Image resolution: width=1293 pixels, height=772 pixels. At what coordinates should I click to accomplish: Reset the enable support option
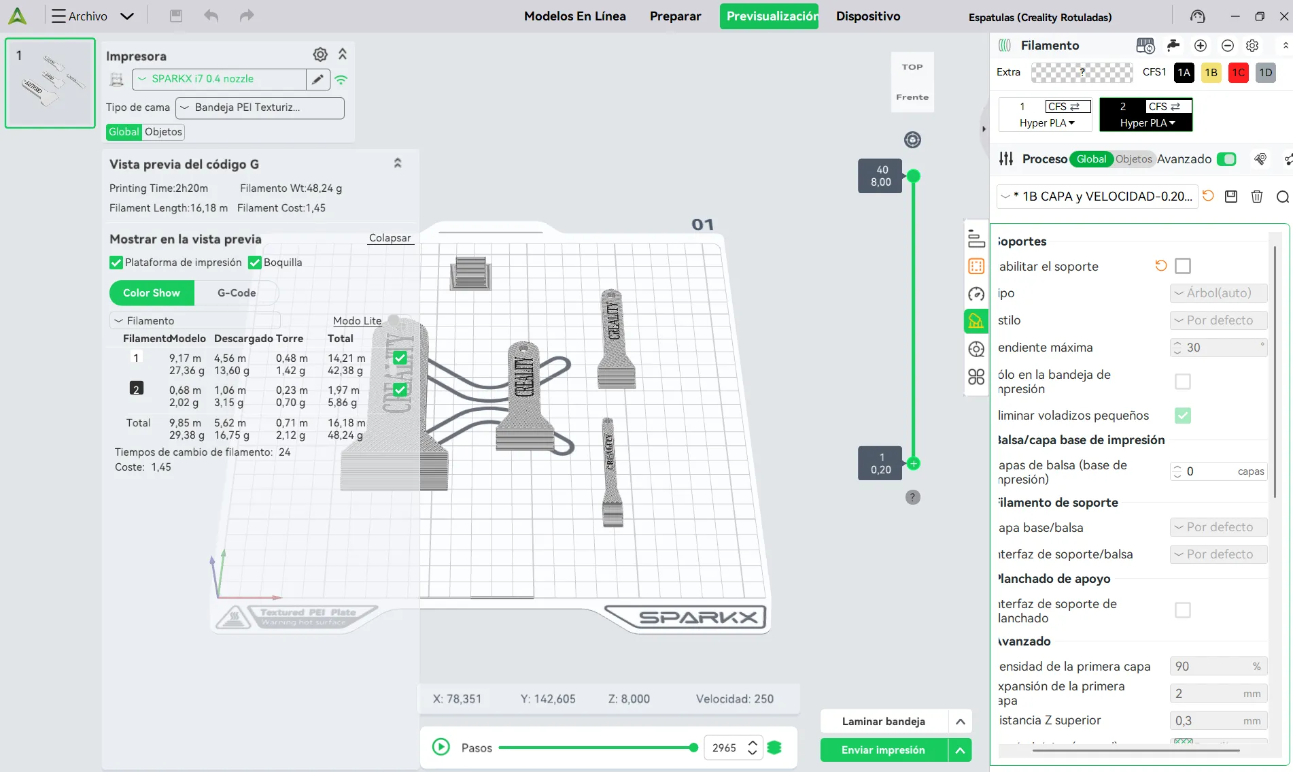coord(1161,266)
